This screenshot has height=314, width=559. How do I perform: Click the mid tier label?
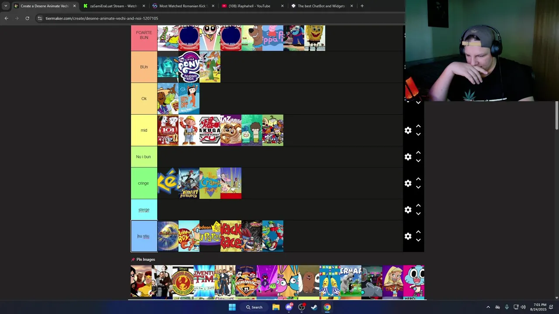click(144, 130)
